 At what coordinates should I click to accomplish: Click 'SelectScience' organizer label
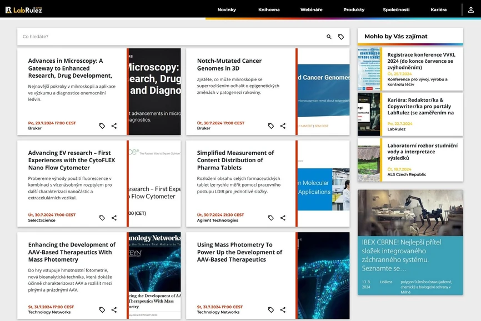coord(42,220)
